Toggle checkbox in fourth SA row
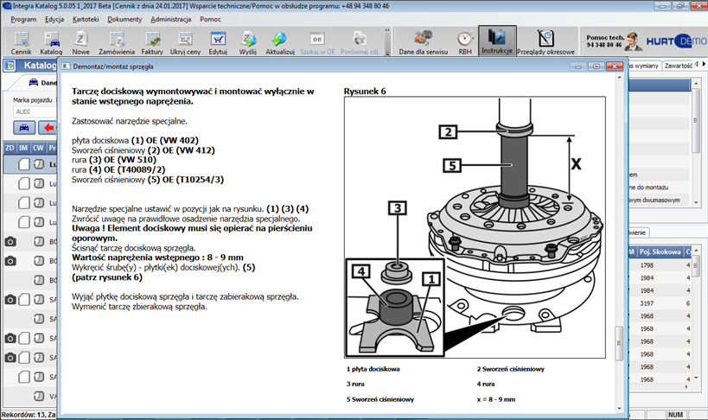Viewport: 708px width, 420px height. (x=24, y=358)
